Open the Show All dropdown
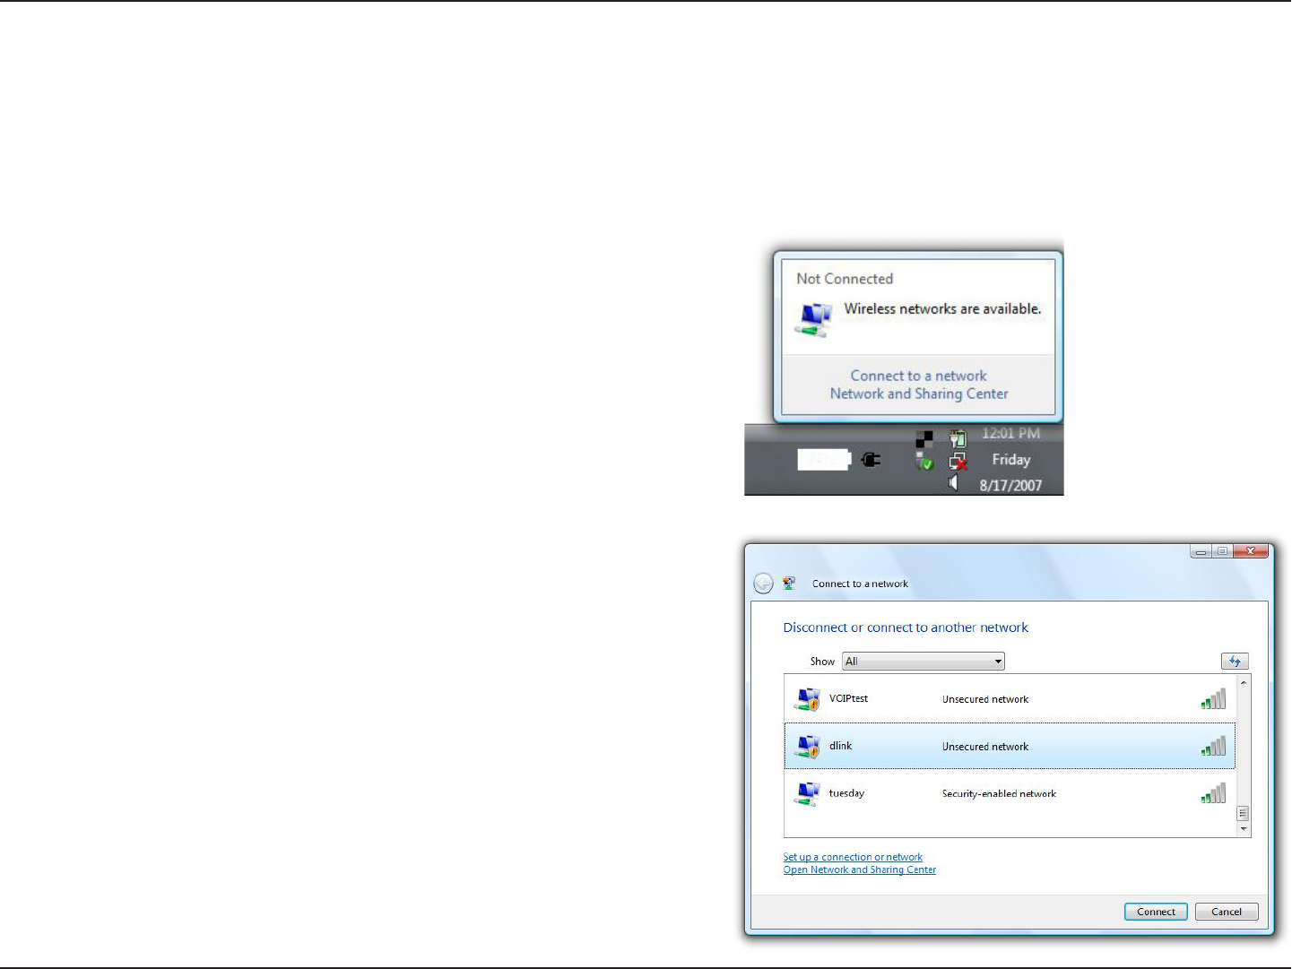 point(923,662)
